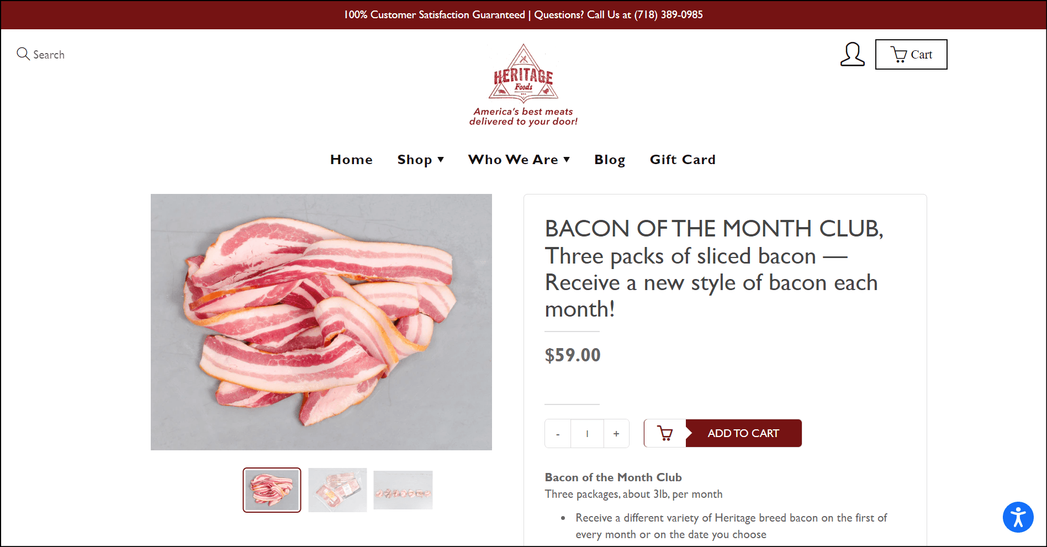Click the shopping cart icon in the header
The height and width of the screenshot is (547, 1047).
pos(899,54)
